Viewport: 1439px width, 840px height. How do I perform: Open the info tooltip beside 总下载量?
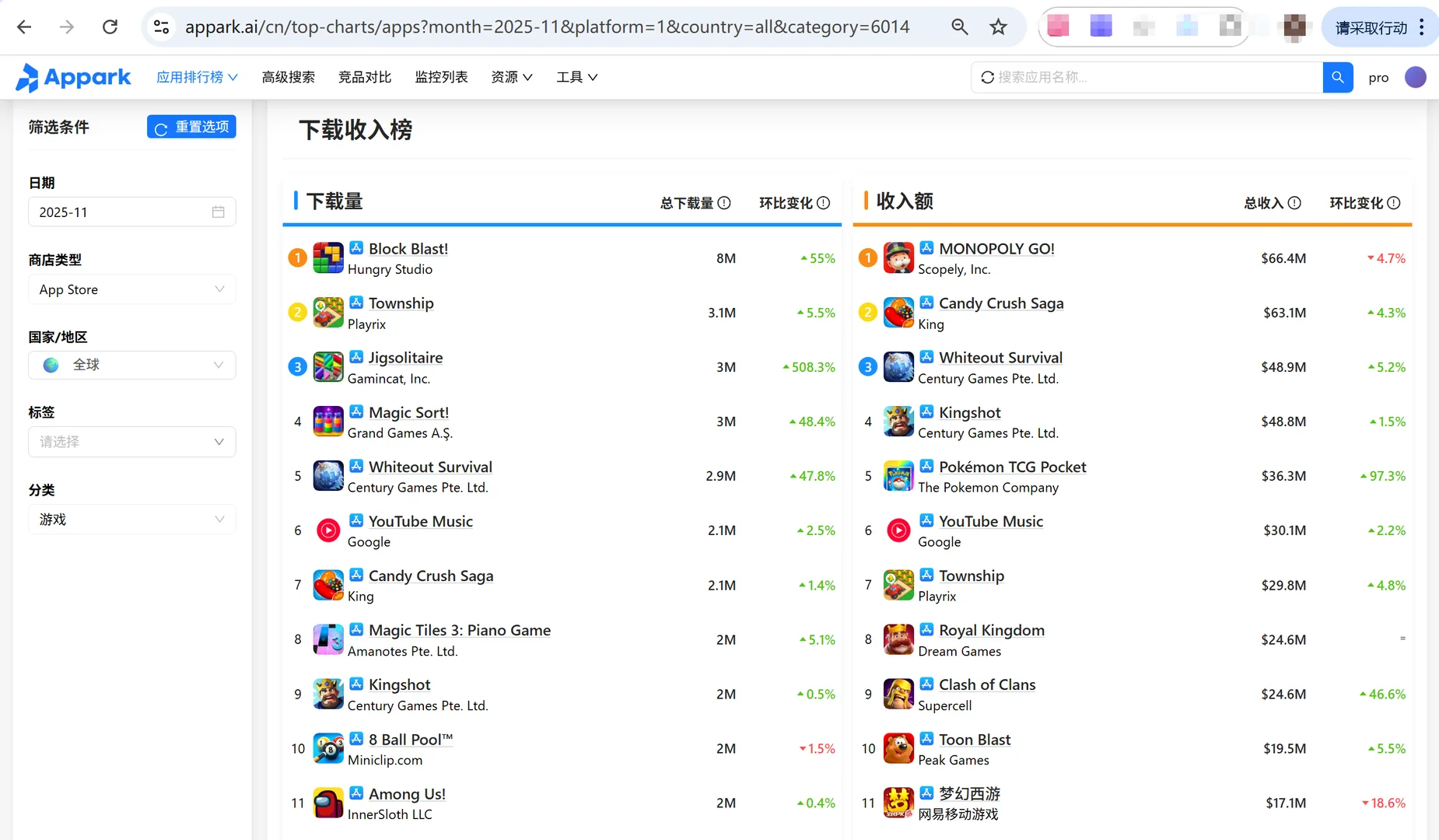(725, 203)
